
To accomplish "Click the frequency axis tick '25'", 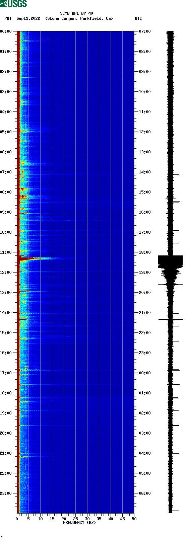I will point(75,519).
